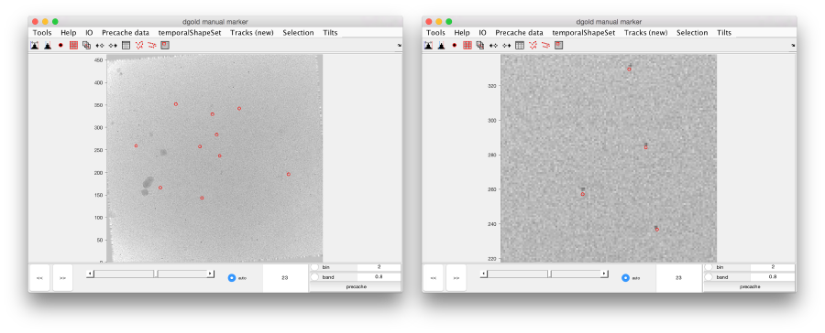Click the table grid icon in left toolbar
The width and height of the screenshot is (825, 333).
pyautogui.click(x=126, y=46)
